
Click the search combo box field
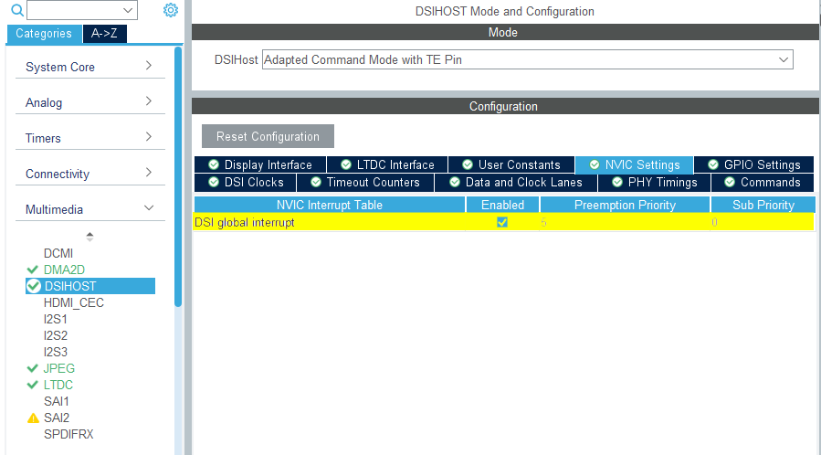[x=82, y=11]
